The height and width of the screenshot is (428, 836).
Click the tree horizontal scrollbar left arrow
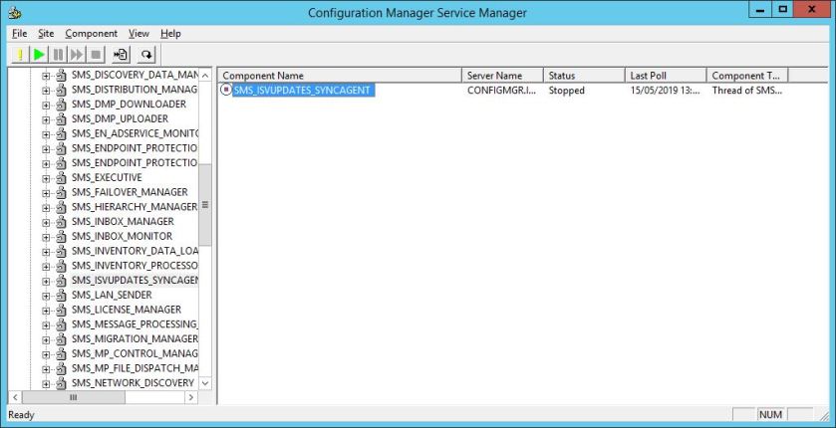[x=15, y=397]
